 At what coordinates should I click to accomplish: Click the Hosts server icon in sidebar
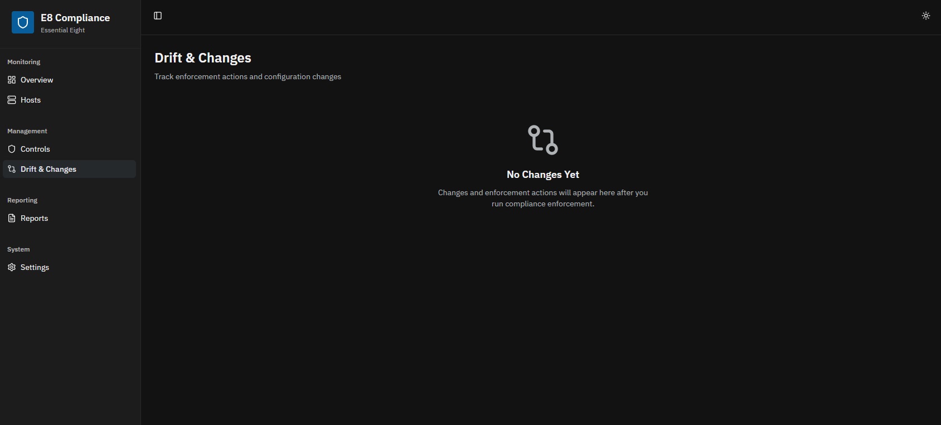[x=12, y=100]
